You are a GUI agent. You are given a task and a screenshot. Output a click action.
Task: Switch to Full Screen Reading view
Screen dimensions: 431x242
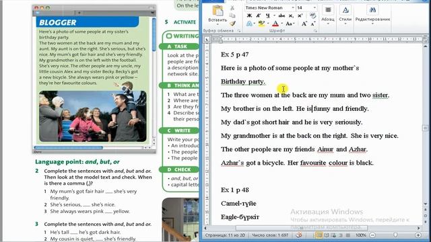point(326,235)
